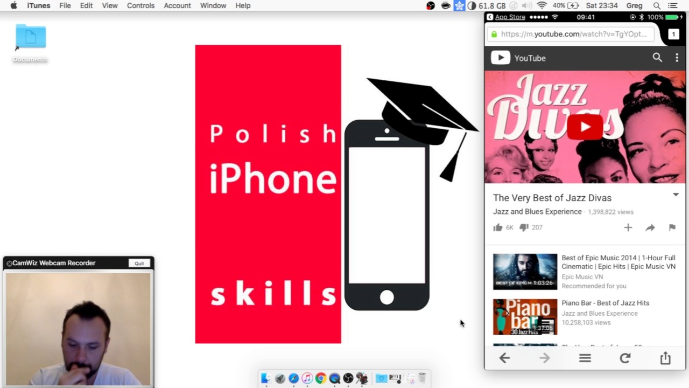The width and height of the screenshot is (689, 388).
Task: Open the Trash in the Dock
Action: pos(423,378)
